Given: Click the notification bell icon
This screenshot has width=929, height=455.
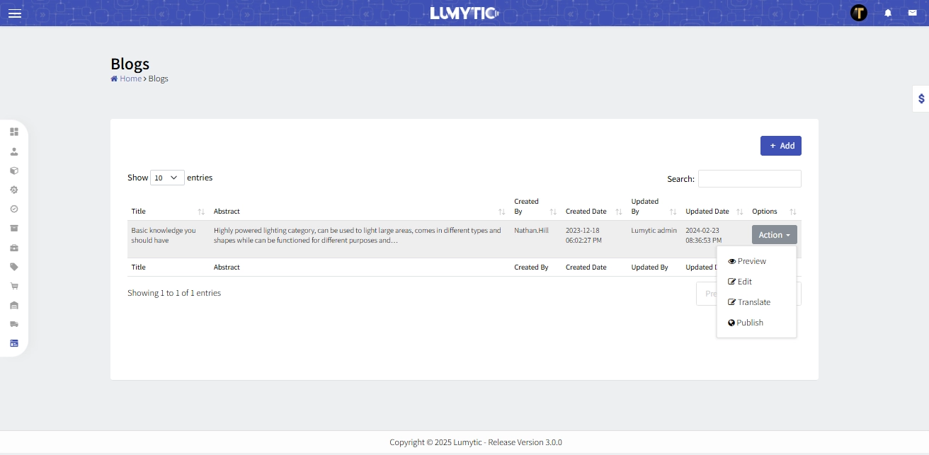Looking at the screenshot, I should click(888, 13).
